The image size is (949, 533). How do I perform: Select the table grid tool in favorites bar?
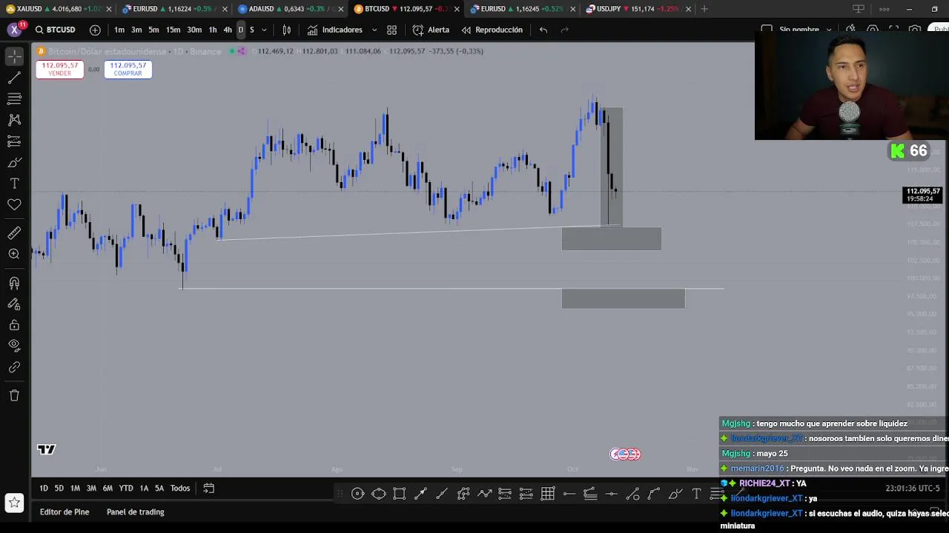coord(548,494)
